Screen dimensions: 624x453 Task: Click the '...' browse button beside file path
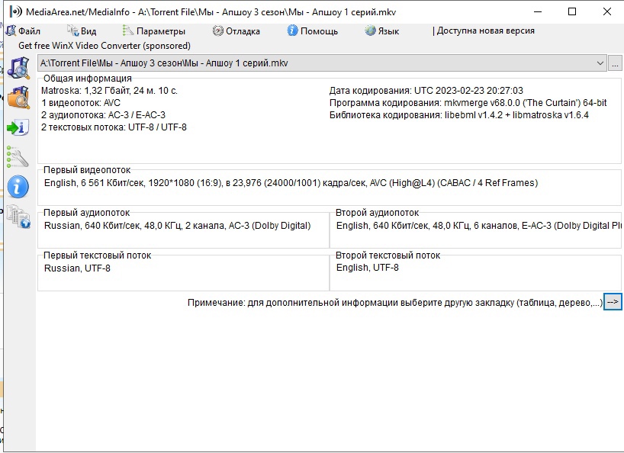pyautogui.click(x=616, y=63)
